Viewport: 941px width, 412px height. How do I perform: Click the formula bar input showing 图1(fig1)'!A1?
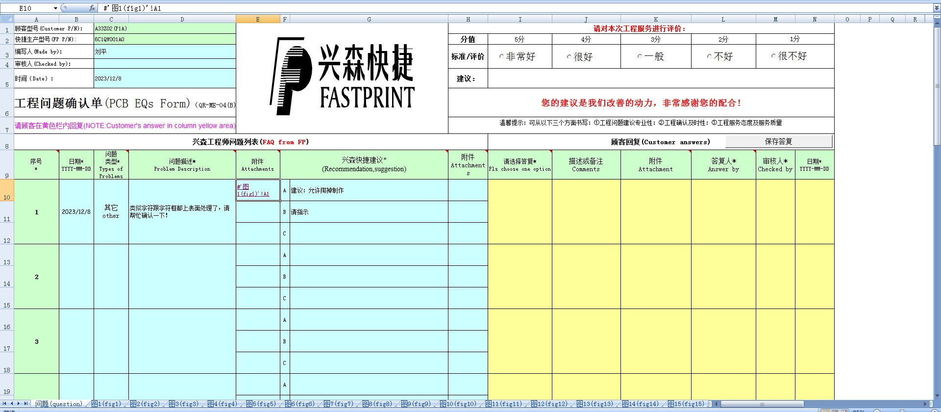[x=516, y=8]
